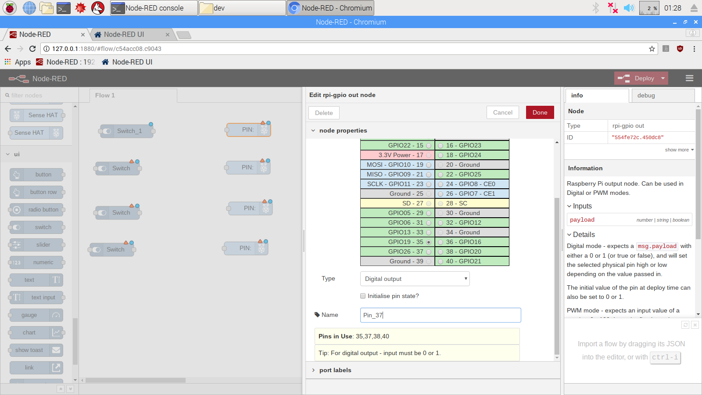This screenshot has height=395, width=702.
Task: Select the radio button node in palette
Action: pos(36,210)
